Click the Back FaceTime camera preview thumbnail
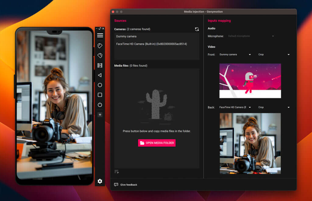Image resolution: width=312 pixels, height=201 pixels. pos(250,143)
